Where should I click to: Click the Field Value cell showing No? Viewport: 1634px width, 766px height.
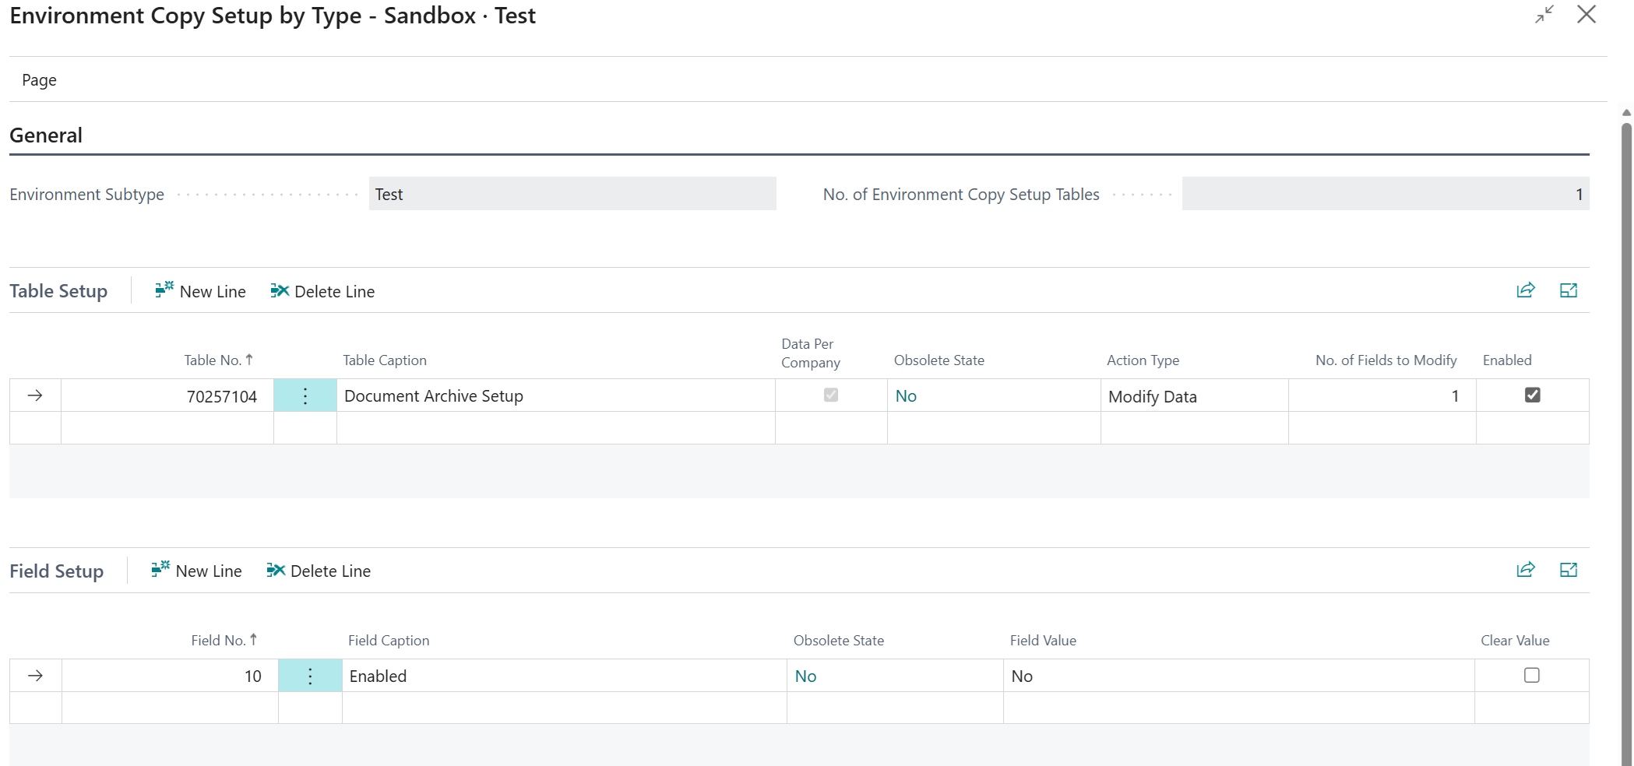(x=1237, y=676)
